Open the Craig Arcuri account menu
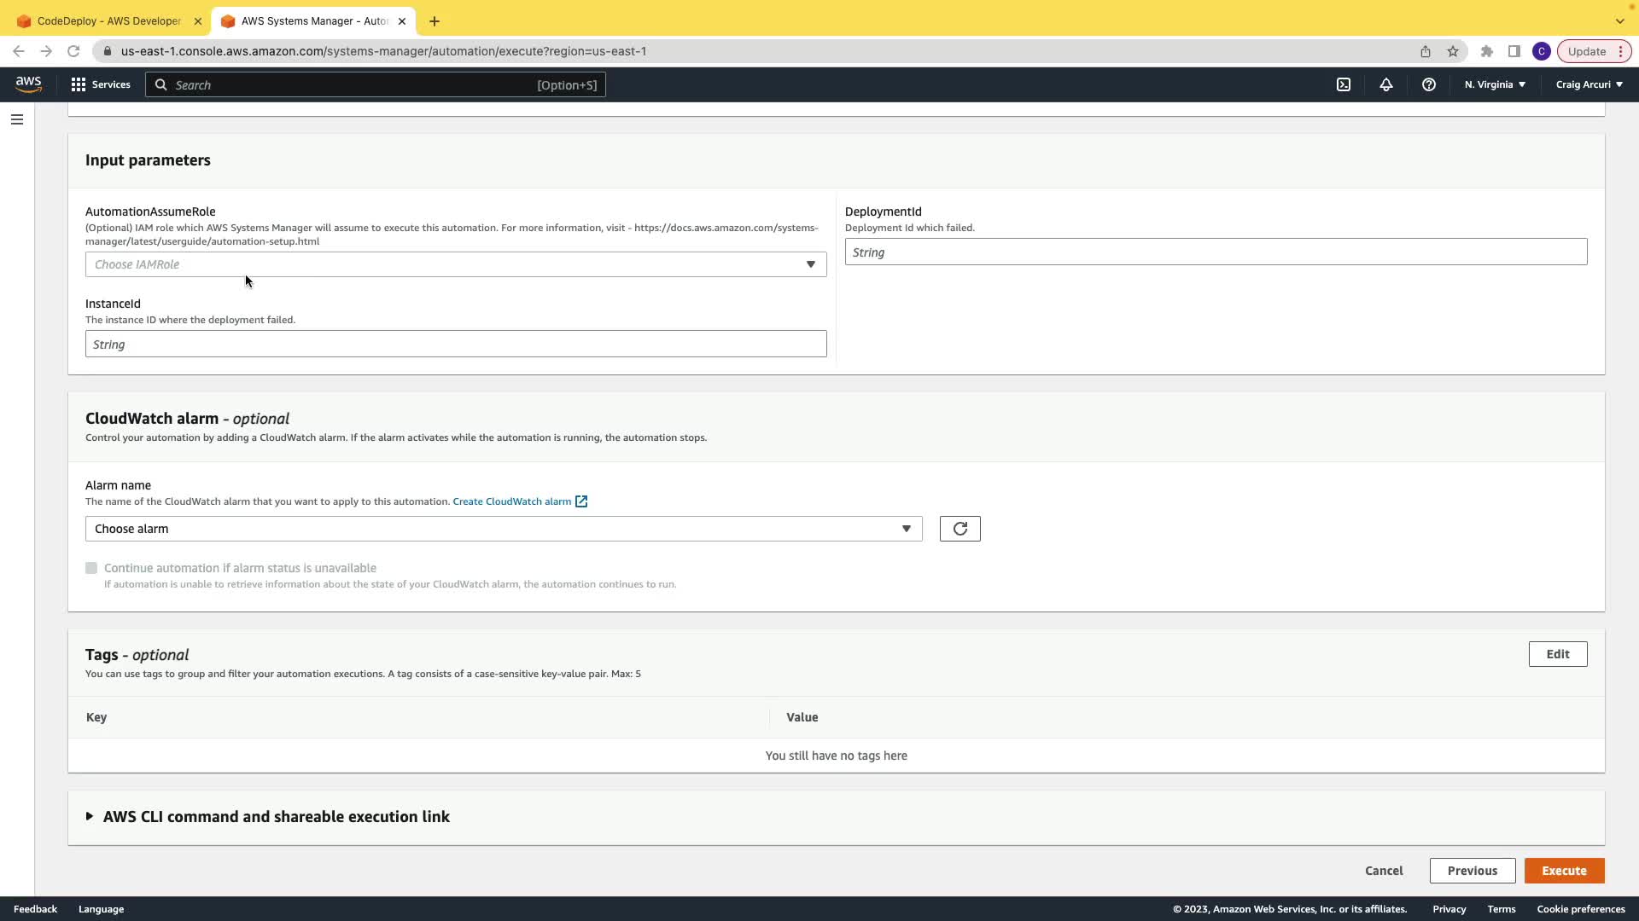The height and width of the screenshot is (921, 1639). coord(1589,84)
